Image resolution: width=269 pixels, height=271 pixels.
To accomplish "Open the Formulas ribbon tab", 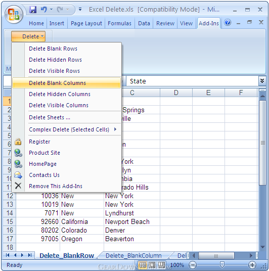I will click(x=119, y=23).
